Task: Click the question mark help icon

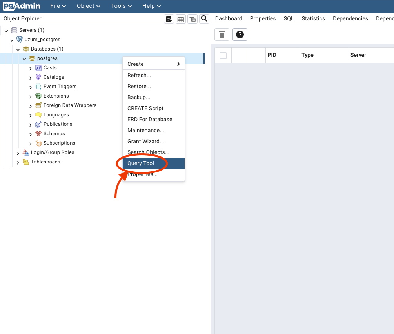Action: click(x=240, y=34)
